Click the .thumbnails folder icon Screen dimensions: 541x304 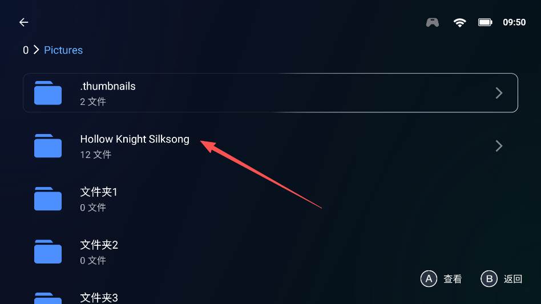click(48, 93)
